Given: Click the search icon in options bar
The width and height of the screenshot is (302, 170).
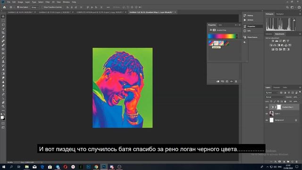Looking at the screenshot, I should coord(287,7).
